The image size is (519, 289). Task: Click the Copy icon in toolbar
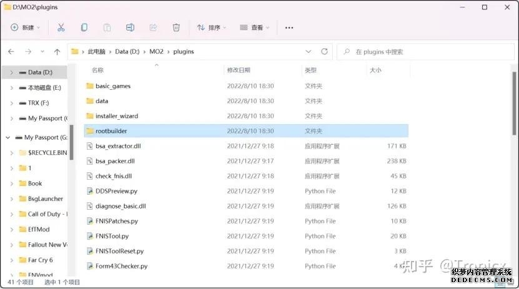point(84,27)
